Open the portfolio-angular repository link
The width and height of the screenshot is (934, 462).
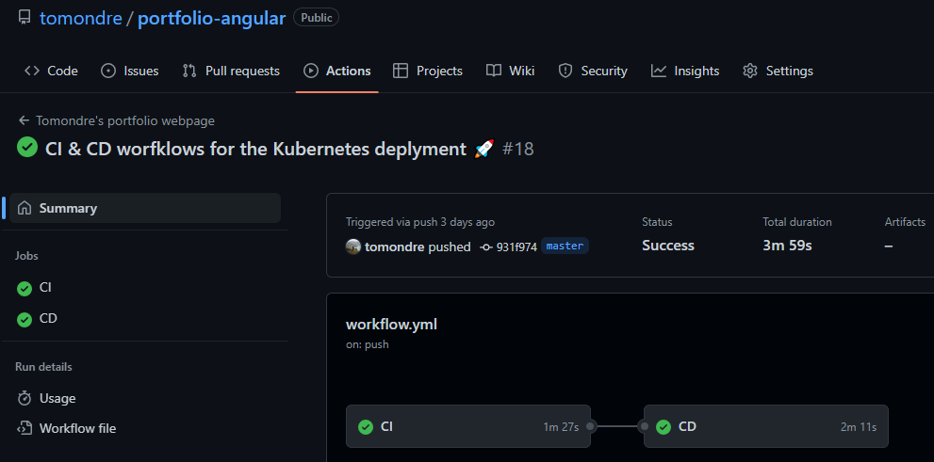pyautogui.click(x=211, y=19)
